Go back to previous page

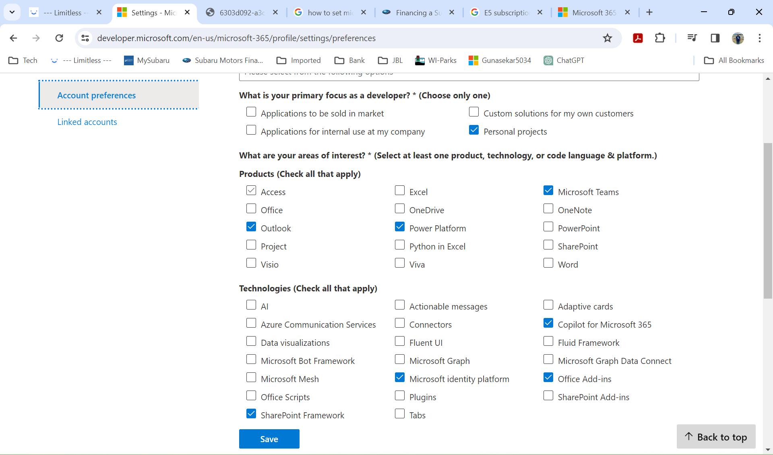pos(13,38)
